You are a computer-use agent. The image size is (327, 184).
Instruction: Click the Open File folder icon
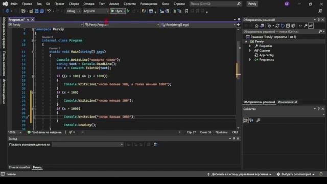(31, 11)
